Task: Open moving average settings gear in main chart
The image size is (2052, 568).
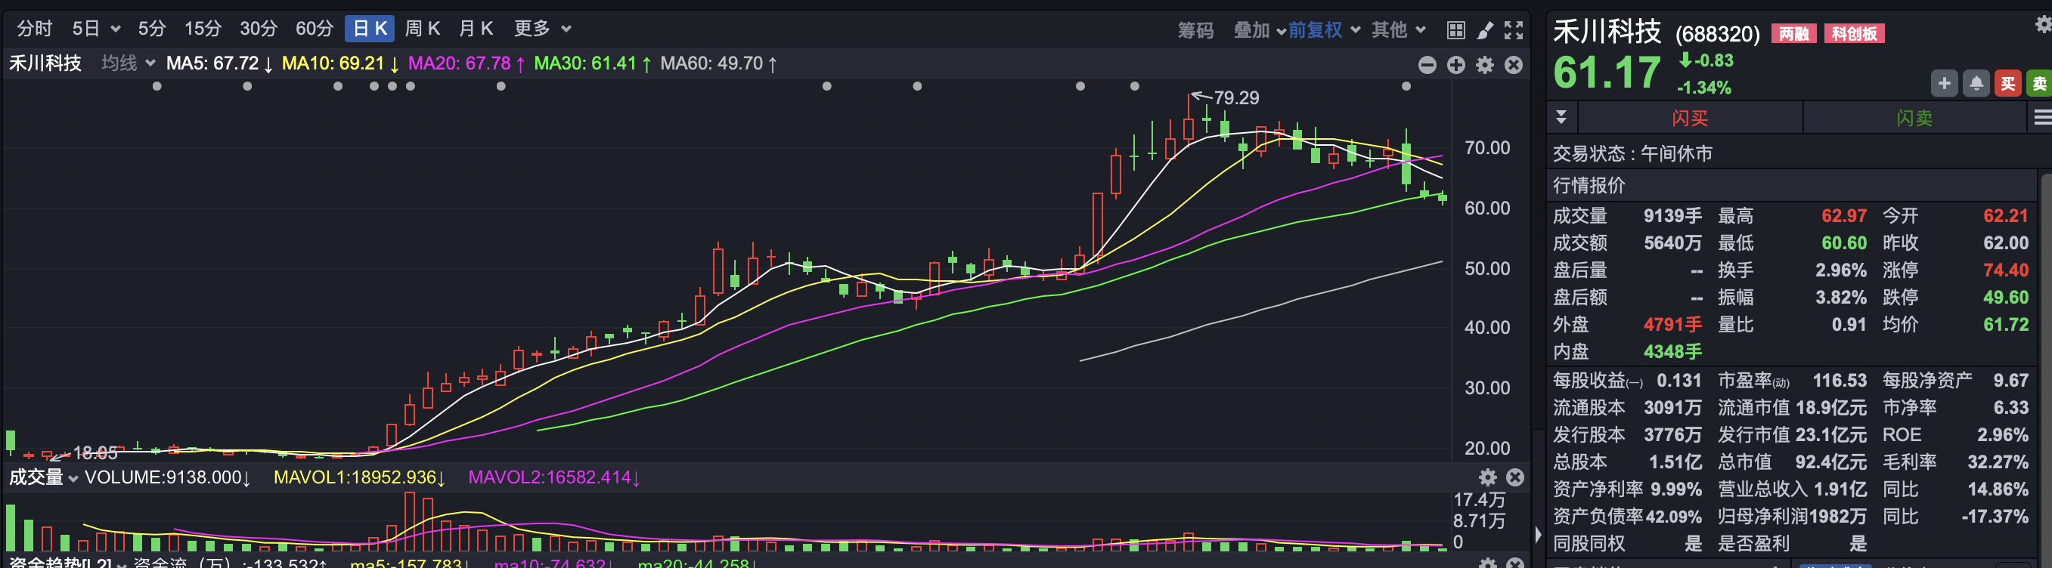Action: [x=1485, y=64]
